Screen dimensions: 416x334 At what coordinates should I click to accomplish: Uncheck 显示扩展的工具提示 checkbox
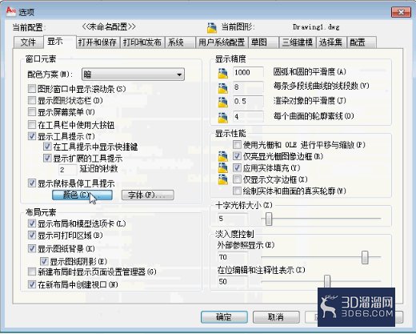coord(47,158)
